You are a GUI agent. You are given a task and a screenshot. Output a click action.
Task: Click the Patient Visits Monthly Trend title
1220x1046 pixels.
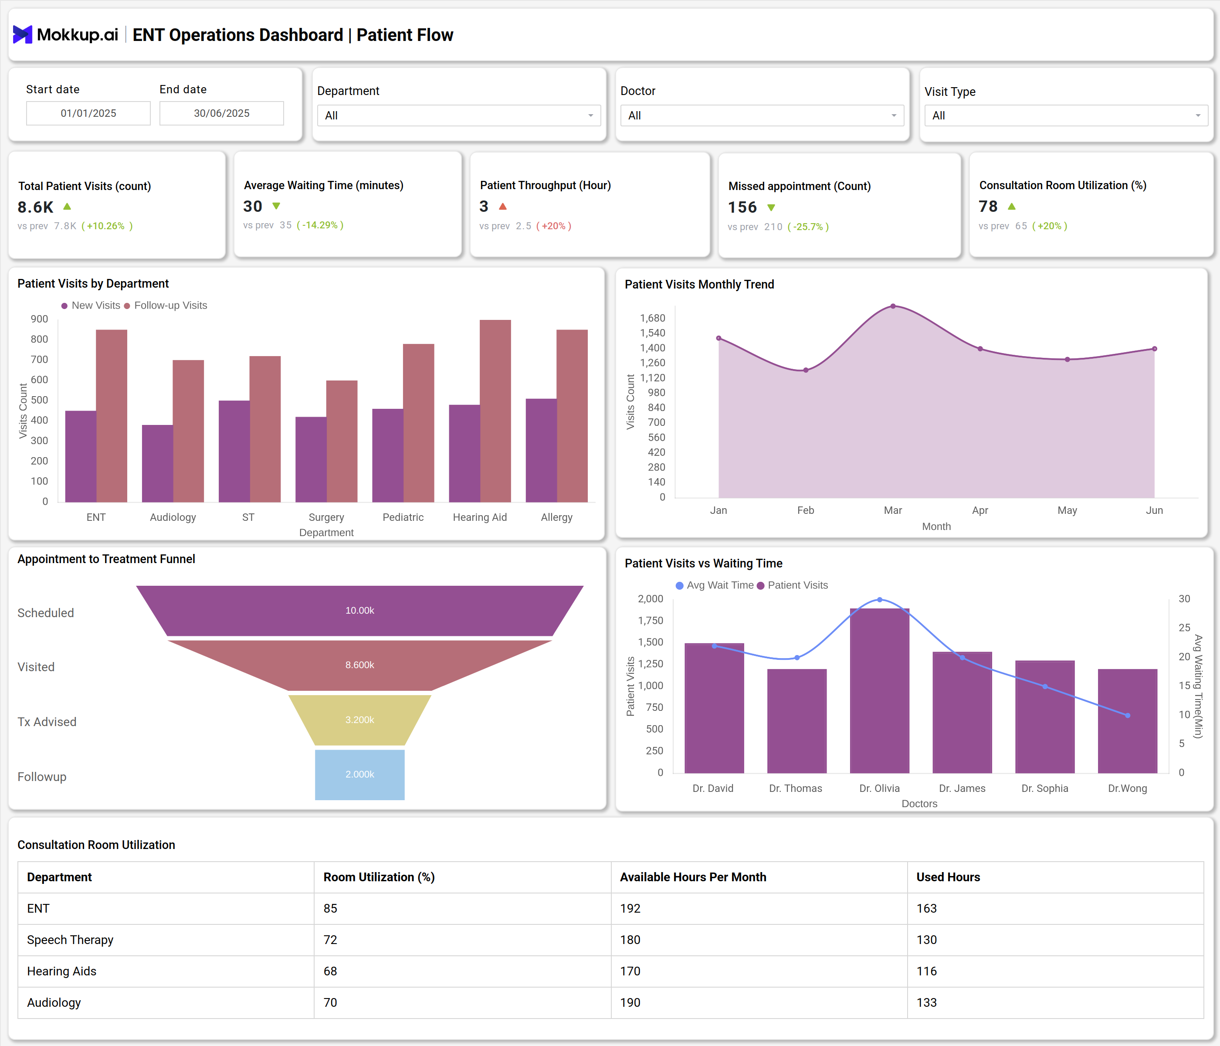click(x=699, y=285)
